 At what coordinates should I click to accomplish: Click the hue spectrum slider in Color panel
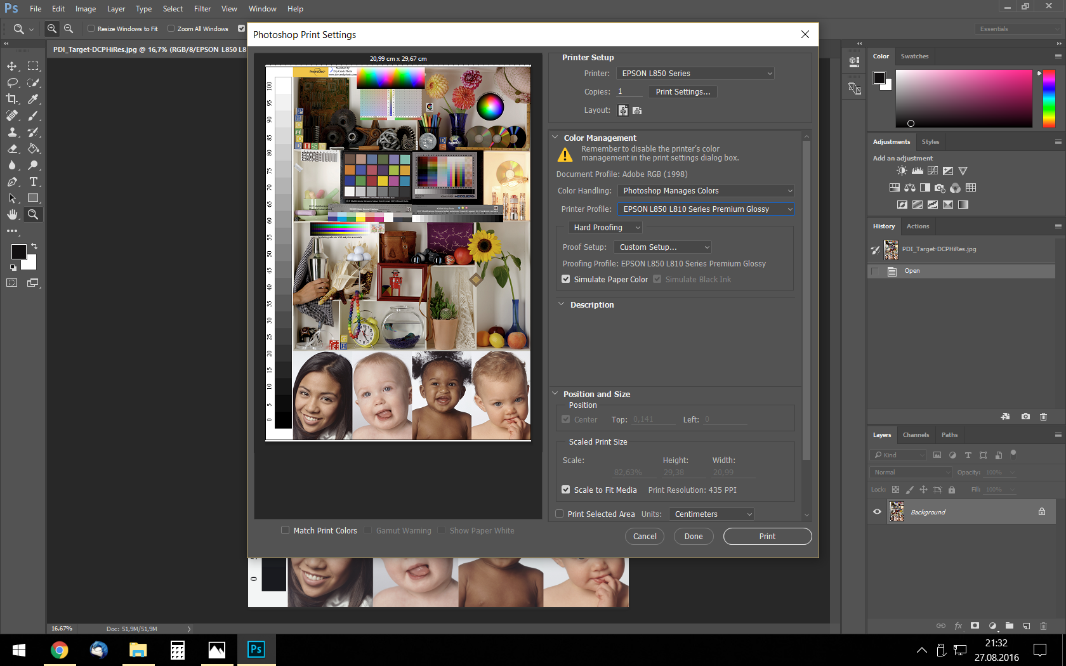pos(1049,98)
